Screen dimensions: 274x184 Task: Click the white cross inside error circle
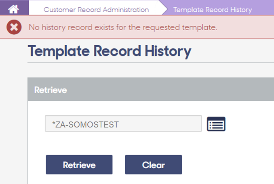point(14,27)
